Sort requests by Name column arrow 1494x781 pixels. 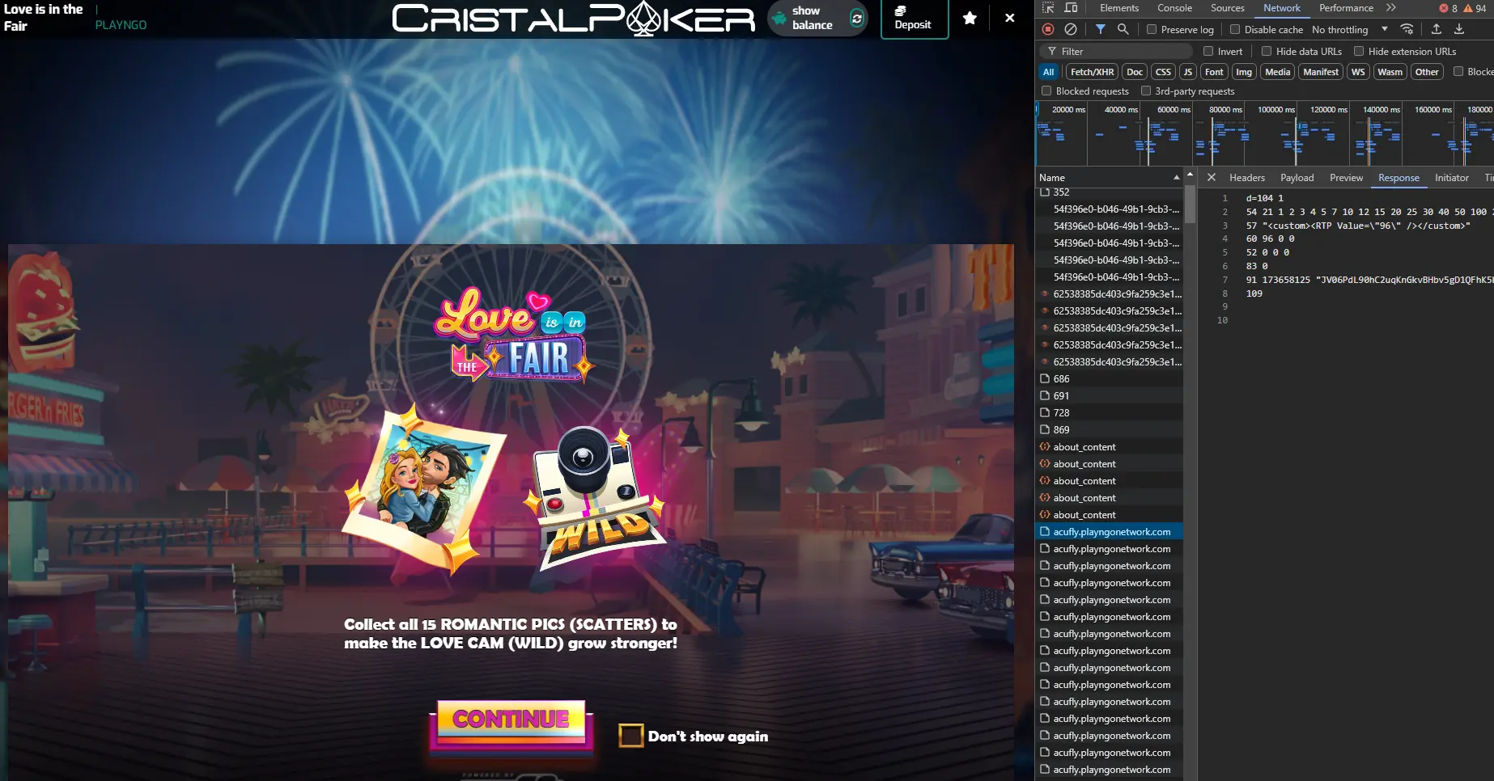(x=1176, y=177)
